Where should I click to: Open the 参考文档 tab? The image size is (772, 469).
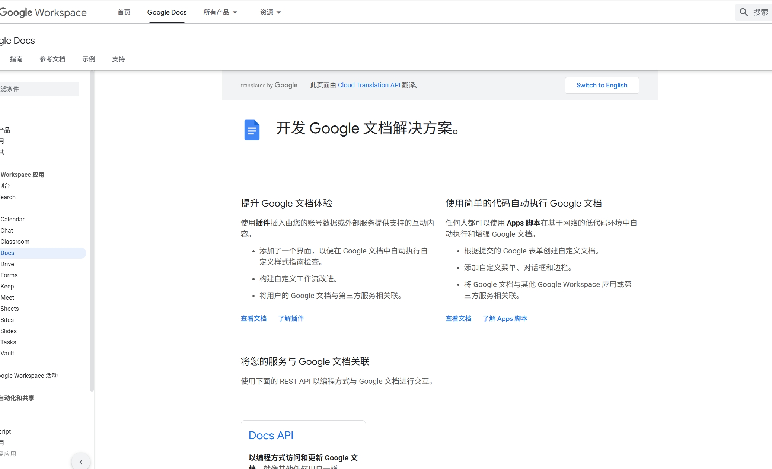(52, 59)
